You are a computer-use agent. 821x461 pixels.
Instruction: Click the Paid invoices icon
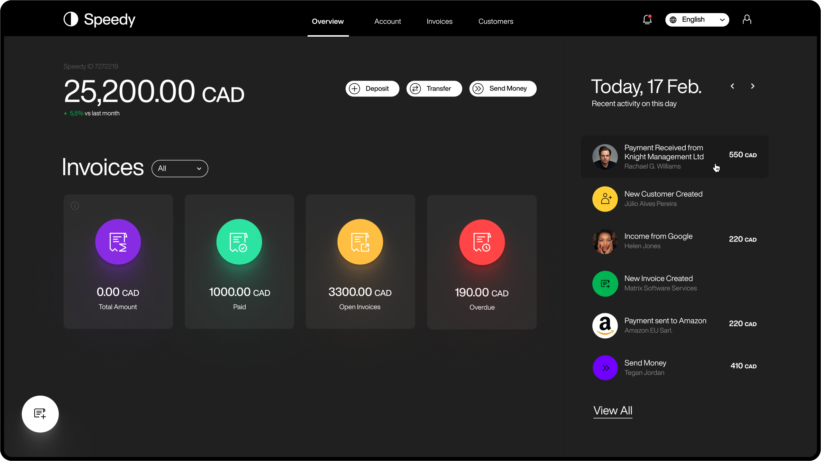pyautogui.click(x=239, y=242)
